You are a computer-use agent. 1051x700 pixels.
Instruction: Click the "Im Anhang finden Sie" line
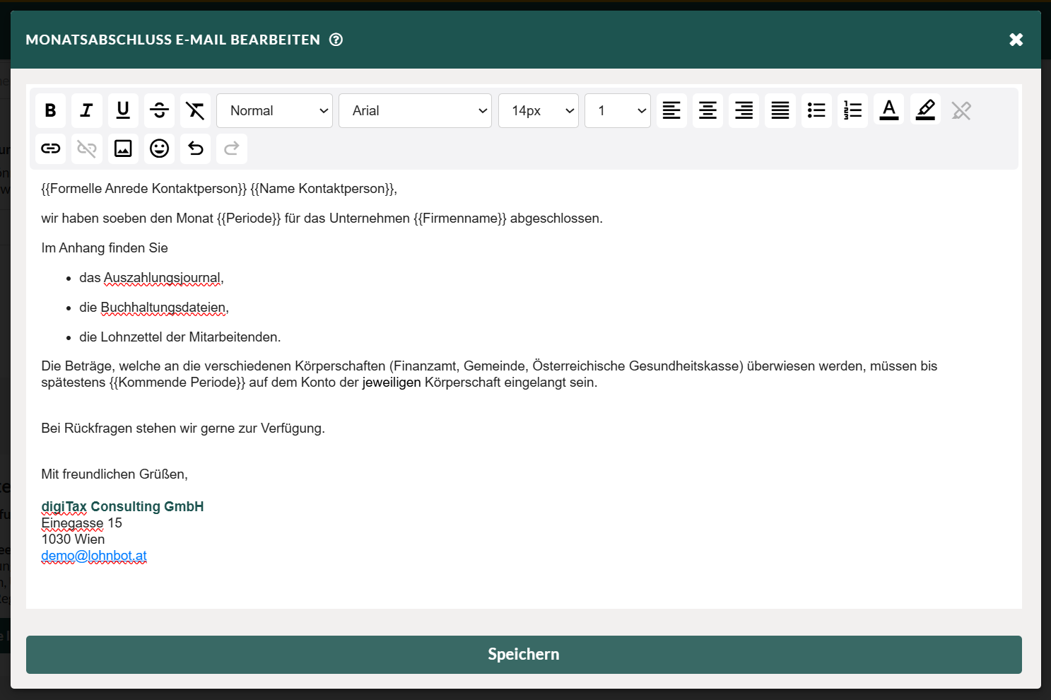(105, 248)
